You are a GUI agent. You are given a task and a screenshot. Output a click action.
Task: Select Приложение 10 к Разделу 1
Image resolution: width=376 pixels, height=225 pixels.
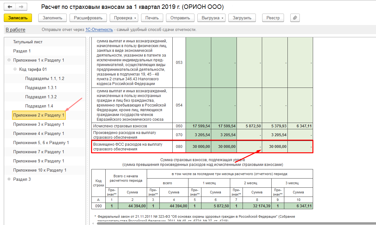coord(40,170)
